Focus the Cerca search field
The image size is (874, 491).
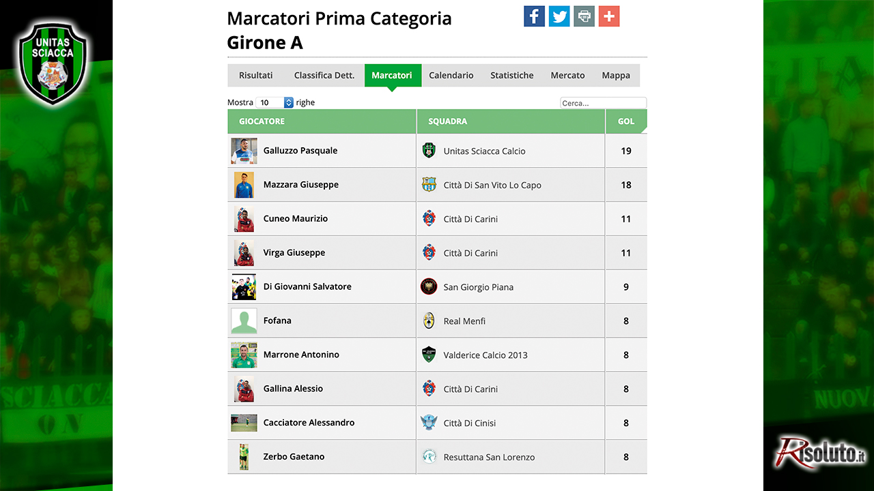(603, 103)
